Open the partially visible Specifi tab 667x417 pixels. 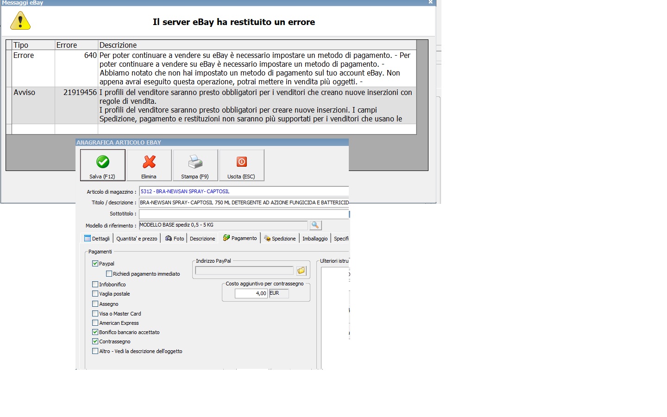(341, 238)
